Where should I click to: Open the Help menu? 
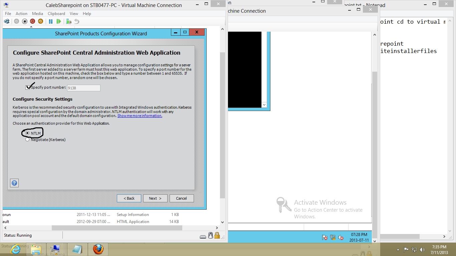(87, 14)
